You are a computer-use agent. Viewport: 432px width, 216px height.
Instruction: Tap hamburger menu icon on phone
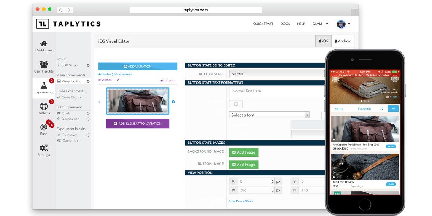click(x=335, y=79)
